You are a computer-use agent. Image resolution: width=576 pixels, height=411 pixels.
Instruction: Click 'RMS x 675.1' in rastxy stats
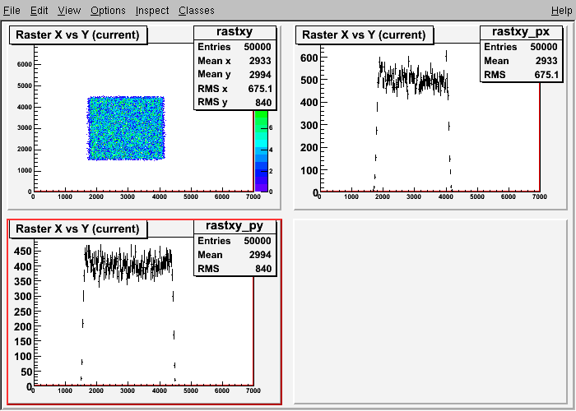(x=235, y=89)
